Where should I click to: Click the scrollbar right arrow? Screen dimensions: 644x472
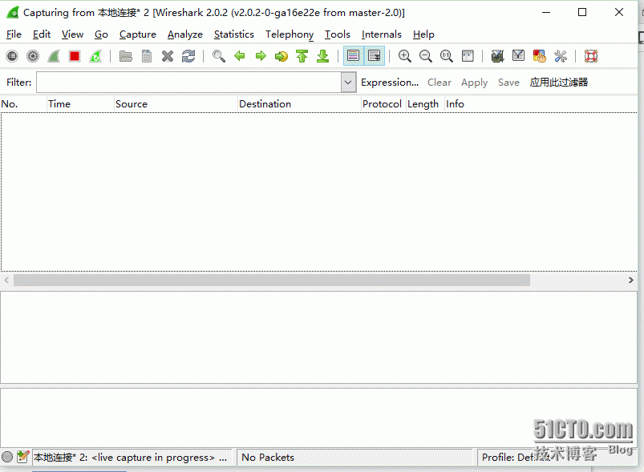click(x=631, y=280)
